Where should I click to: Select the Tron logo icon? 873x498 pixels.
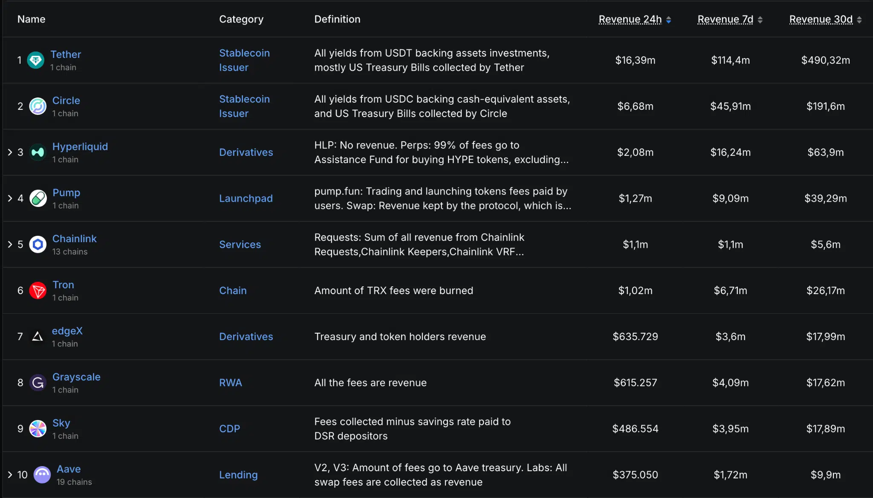click(x=38, y=290)
